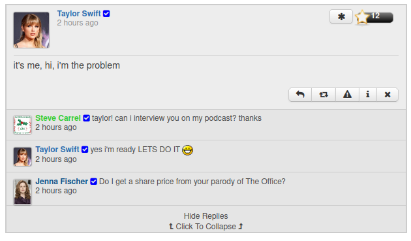Click the smiley emoji in Taylor's reply

coord(187,150)
